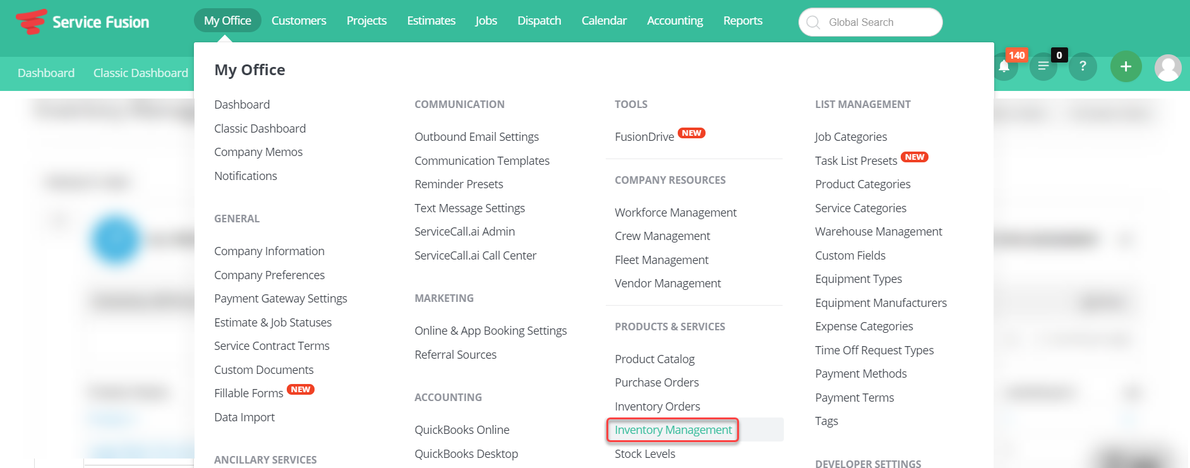Screen dimensions: 1190x468
Task: Open the Customers menu
Action: (x=299, y=20)
